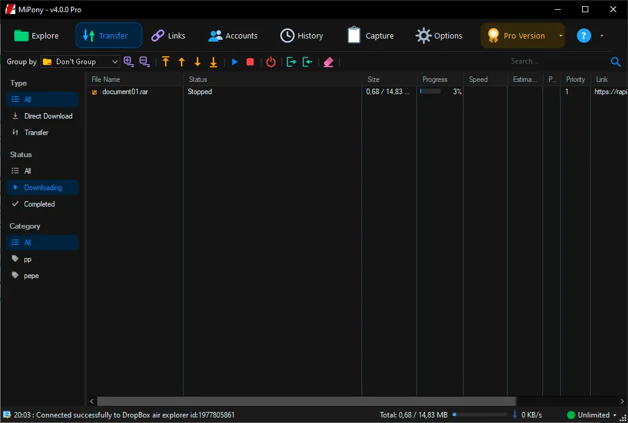Click the green Unlimited status indicator
The height and width of the screenshot is (423, 628).
pyautogui.click(x=571, y=415)
